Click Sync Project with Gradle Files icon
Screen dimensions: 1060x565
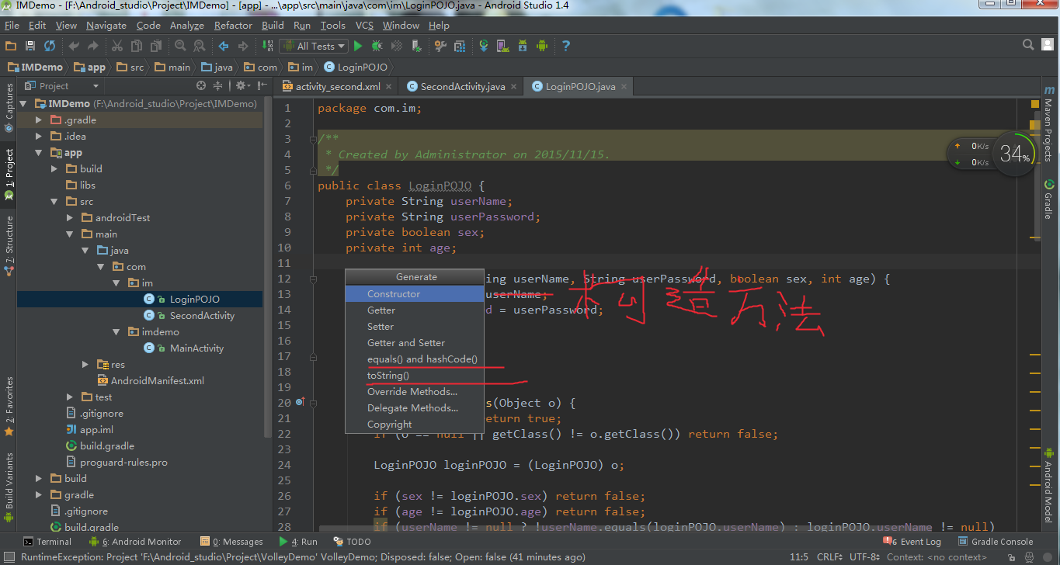click(484, 47)
